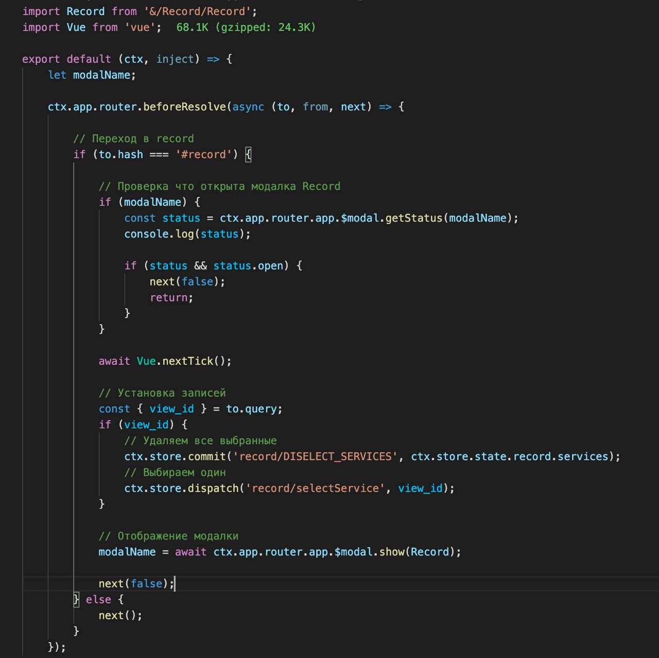Click the string '#record' in the if condition
The width and height of the screenshot is (659, 658).
coord(204,155)
